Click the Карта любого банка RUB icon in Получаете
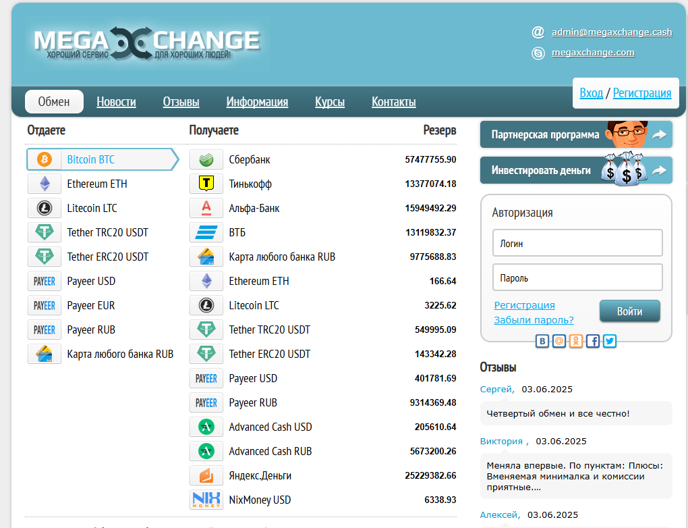688x528 pixels. [x=206, y=257]
